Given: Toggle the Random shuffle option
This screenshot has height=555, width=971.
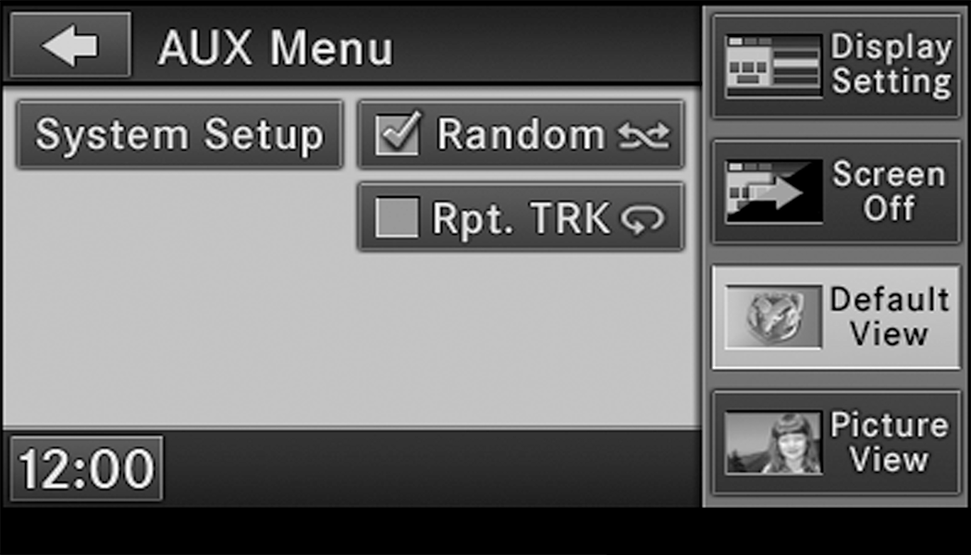Looking at the screenshot, I should 521,134.
